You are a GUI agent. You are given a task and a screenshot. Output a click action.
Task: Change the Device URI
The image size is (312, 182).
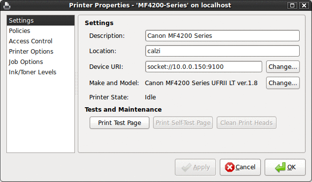283,67
